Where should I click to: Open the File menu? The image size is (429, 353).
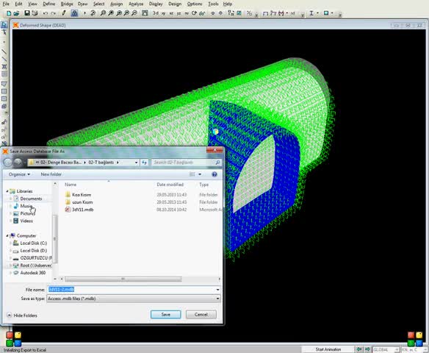6,4
